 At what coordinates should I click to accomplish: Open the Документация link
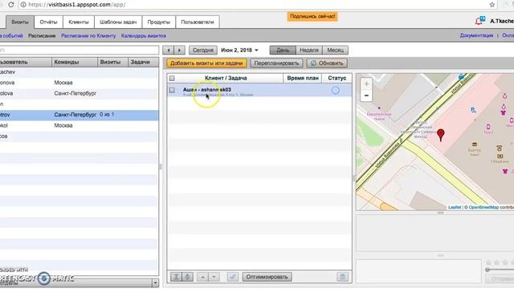[476, 35]
